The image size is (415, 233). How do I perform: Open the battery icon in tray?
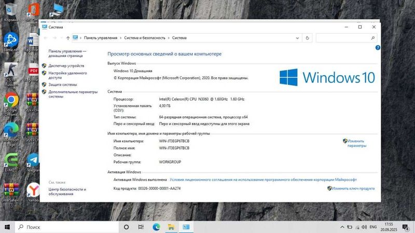[x=350, y=227]
